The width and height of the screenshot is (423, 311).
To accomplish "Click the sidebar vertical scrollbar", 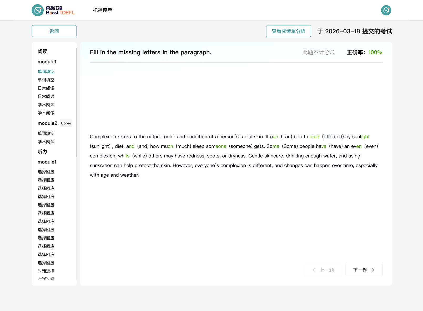I will tap(76, 102).
